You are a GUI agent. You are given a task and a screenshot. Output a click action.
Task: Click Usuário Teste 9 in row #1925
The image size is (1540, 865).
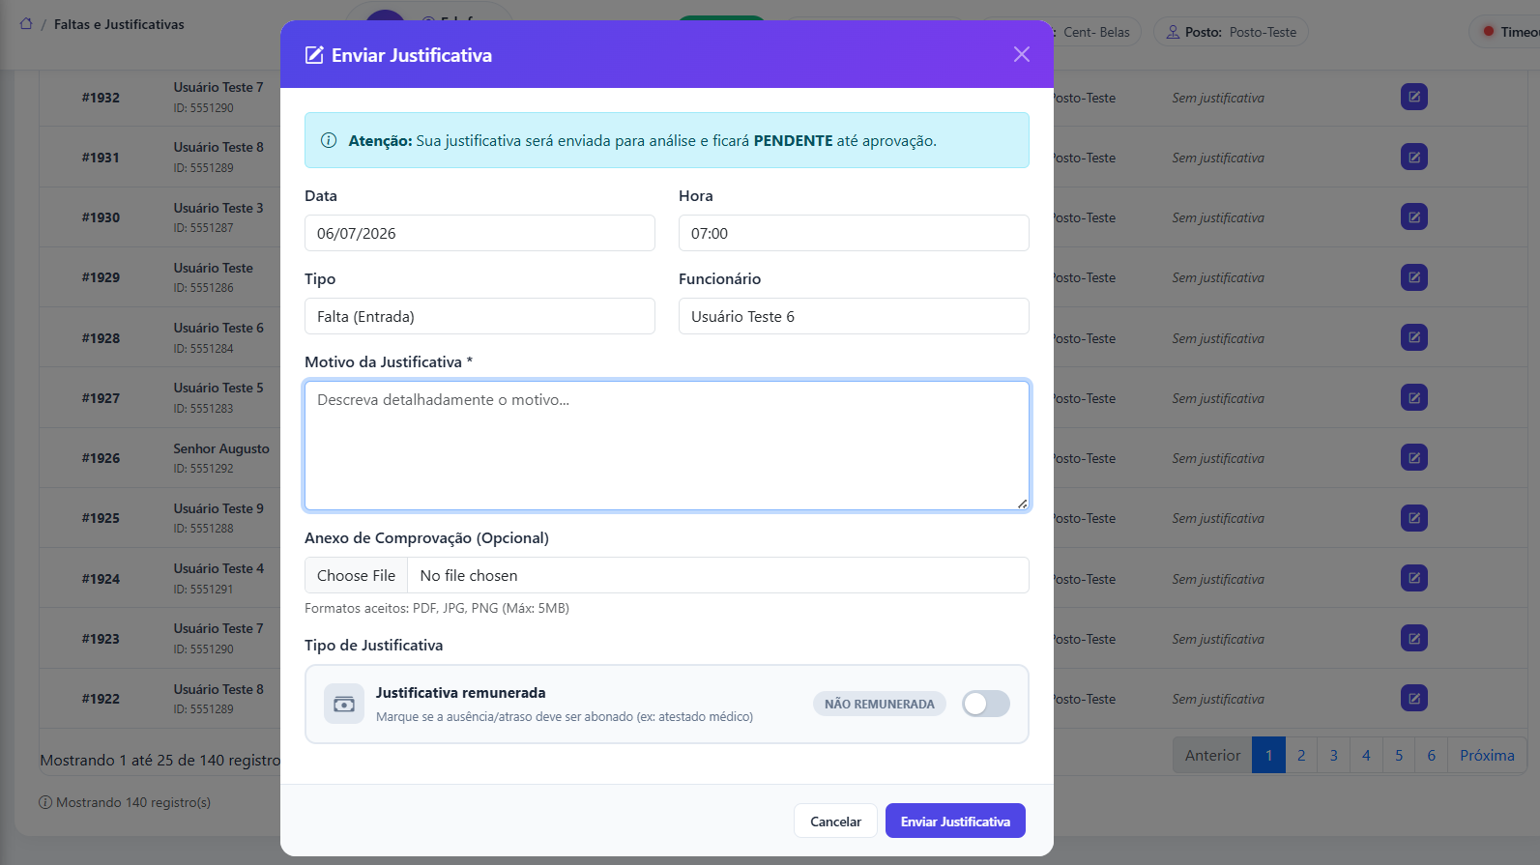(218, 508)
